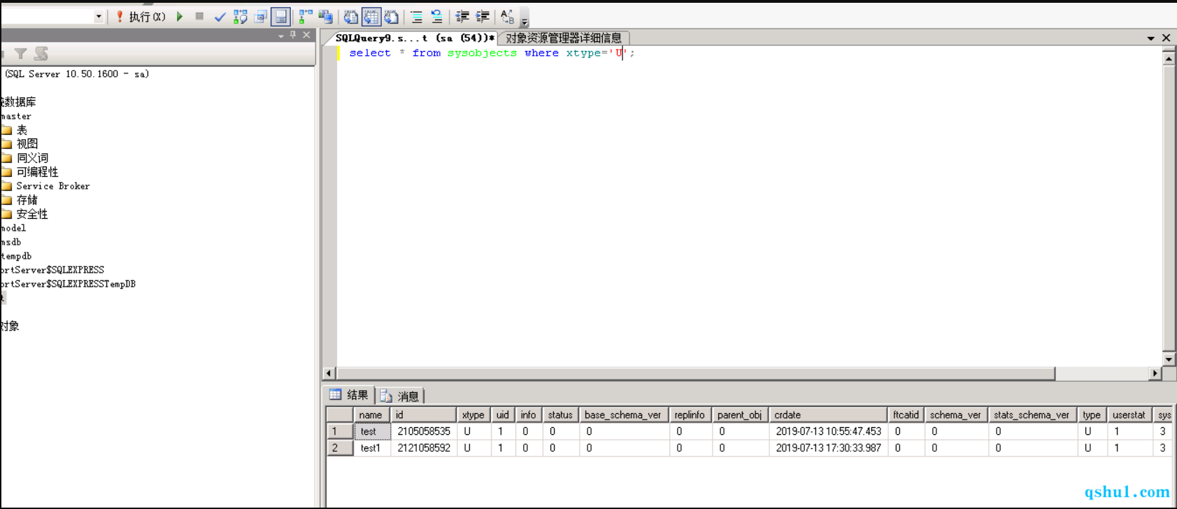This screenshot has height=509, width=1177.
Task: Click the crdate column header
Action: [828, 415]
